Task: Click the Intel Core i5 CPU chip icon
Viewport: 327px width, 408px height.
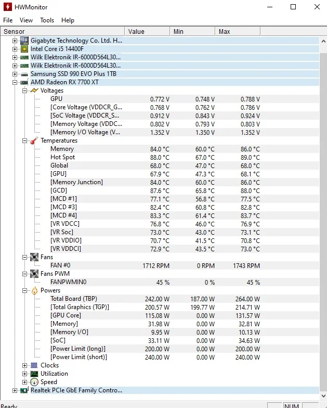Action: [x=24, y=49]
